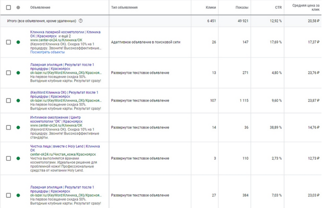Click the CTR value 38,89 %
This screenshot has height=208, width=326.
(x=276, y=127)
